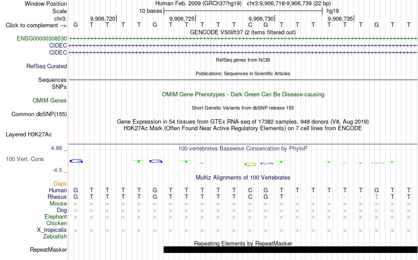Image resolution: width=418 pixels, height=260 pixels.
Task: Click the Scale label
Action: coord(59,11)
